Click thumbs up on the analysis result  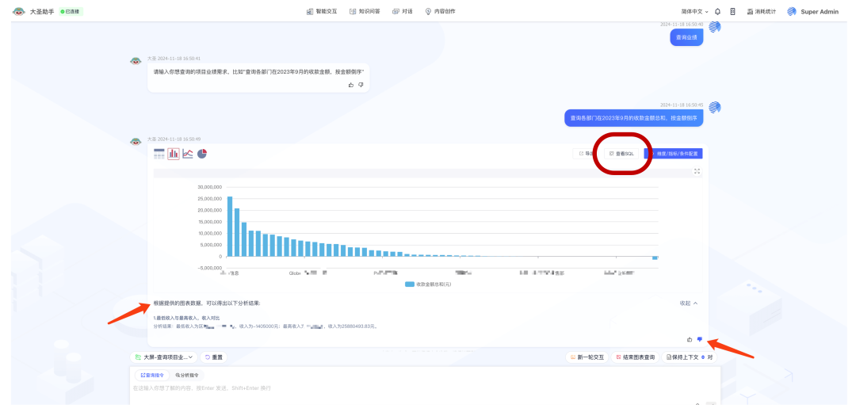click(690, 339)
